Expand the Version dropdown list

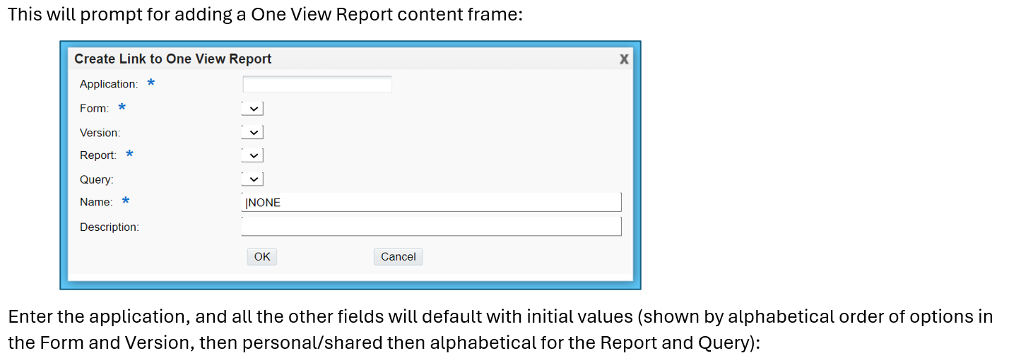pyautogui.click(x=252, y=132)
